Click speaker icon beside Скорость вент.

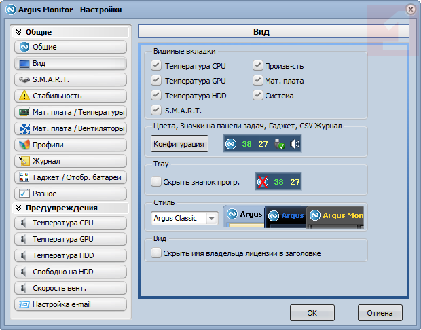[24, 288]
